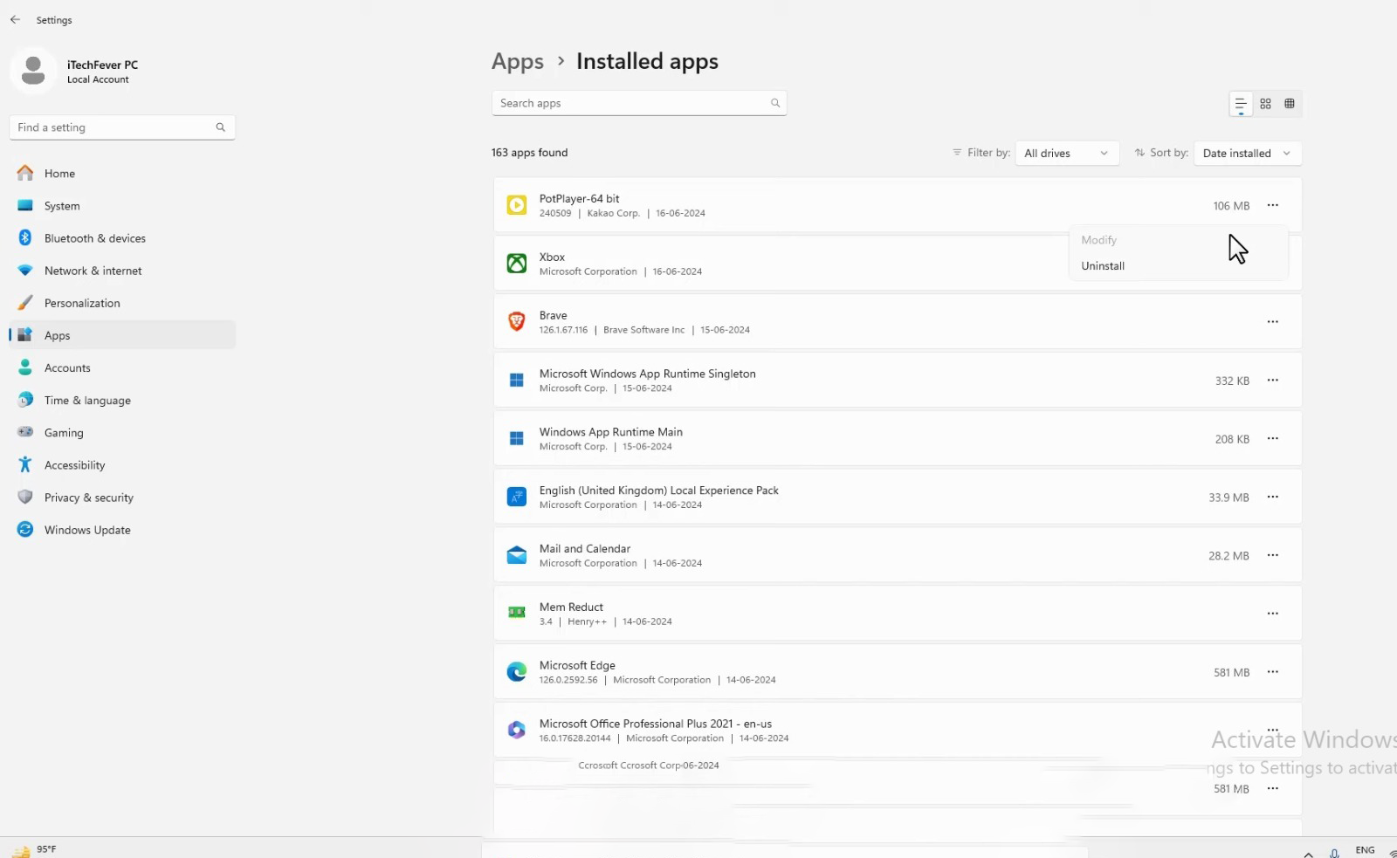Choose Uninstall from the context menu
1397x858 pixels.
tap(1179, 265)
